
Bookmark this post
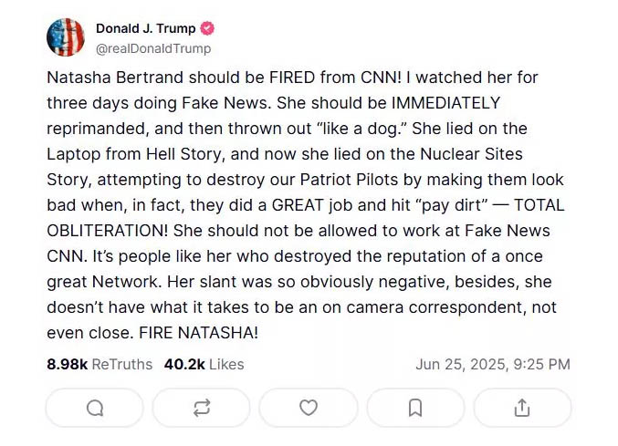click(414, 408)
